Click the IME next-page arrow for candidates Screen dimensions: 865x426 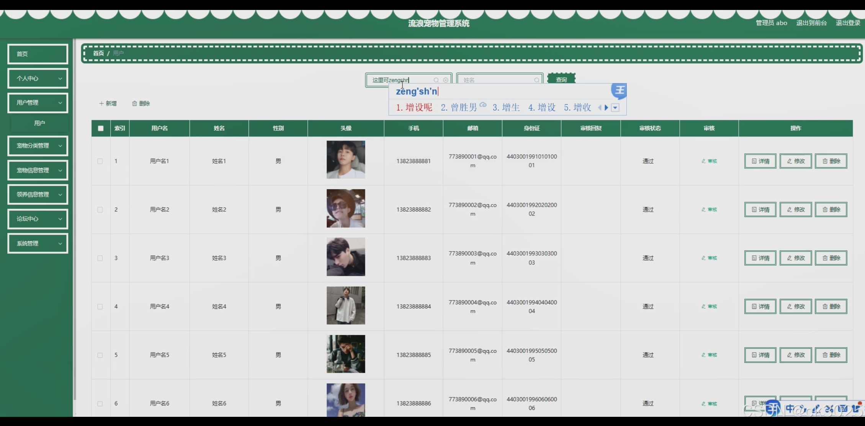coord(607,108)
